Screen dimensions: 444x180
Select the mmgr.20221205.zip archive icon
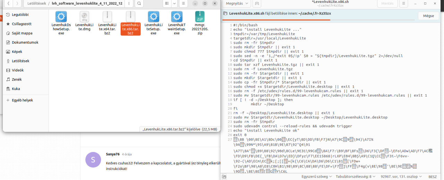(199, 16)
